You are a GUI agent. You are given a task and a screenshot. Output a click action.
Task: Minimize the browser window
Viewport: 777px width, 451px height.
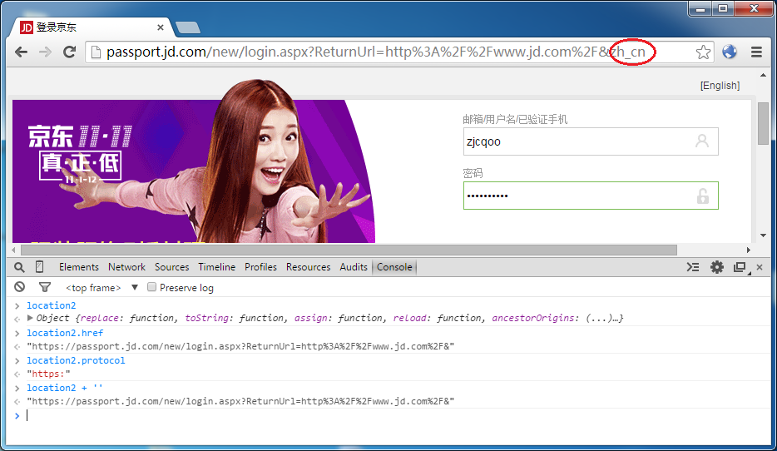click(700, 9)
